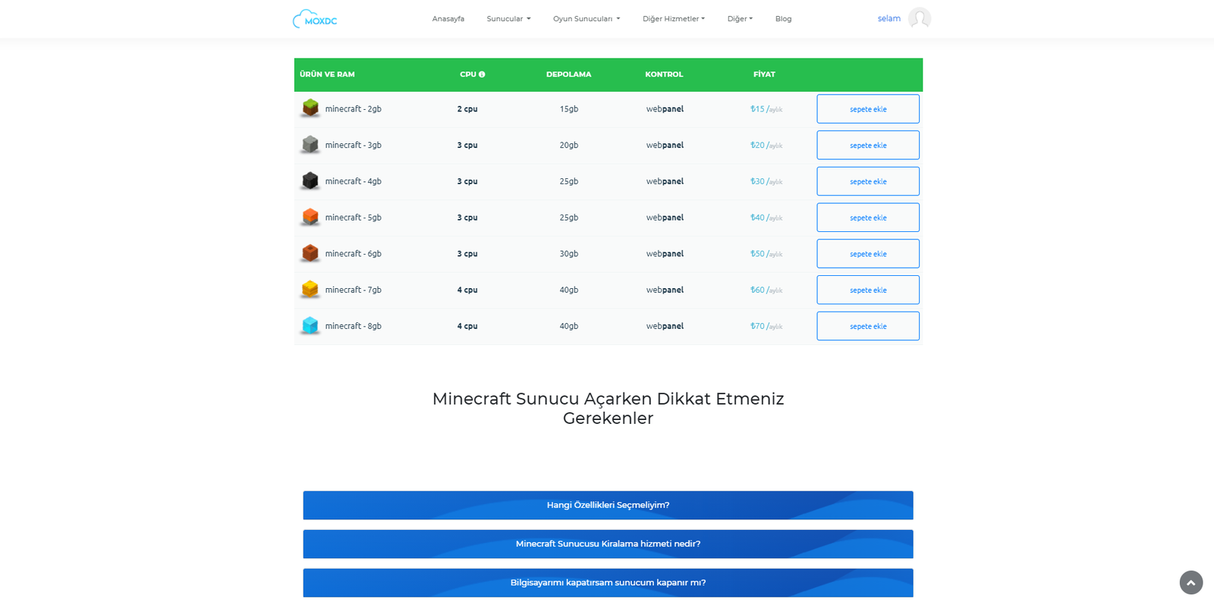Click the selam username link
Image resolution: width=1214 pixels, height=608 pixels.
click(888, 18)
